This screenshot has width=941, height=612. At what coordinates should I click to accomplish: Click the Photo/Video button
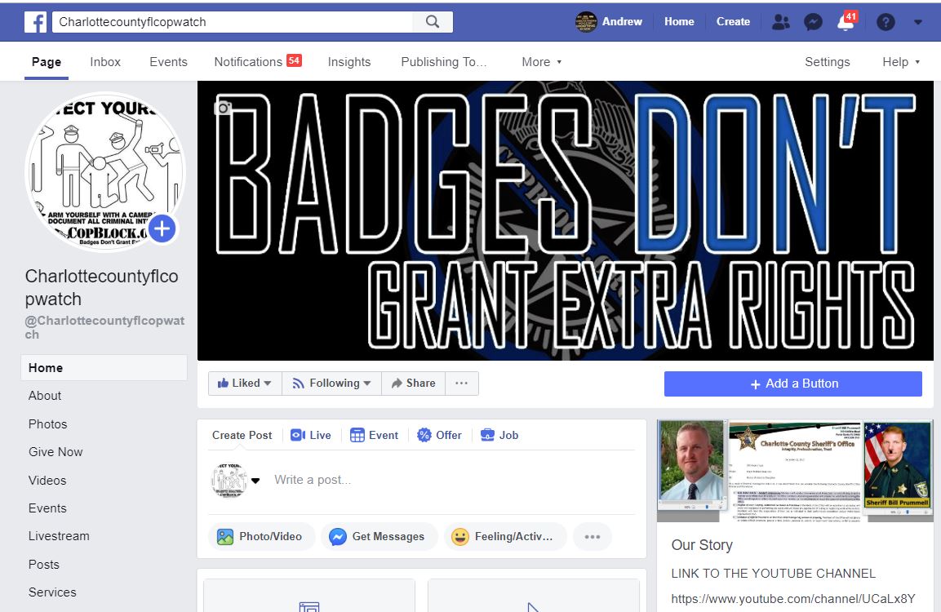[x=261, y=536]
